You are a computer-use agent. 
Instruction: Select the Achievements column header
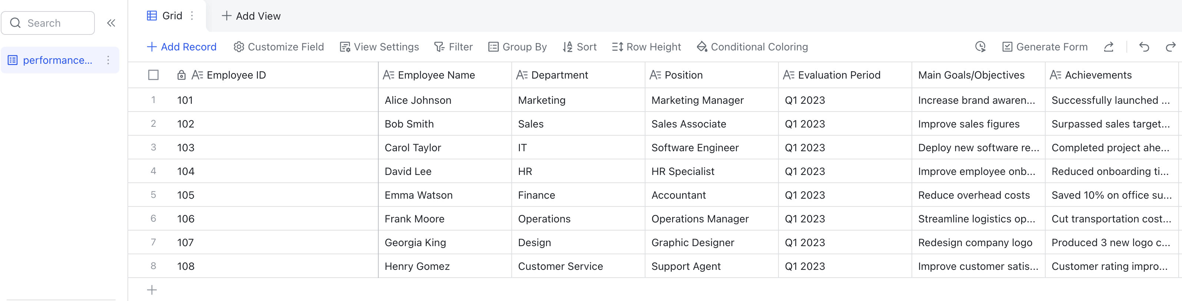point(1112,75)
